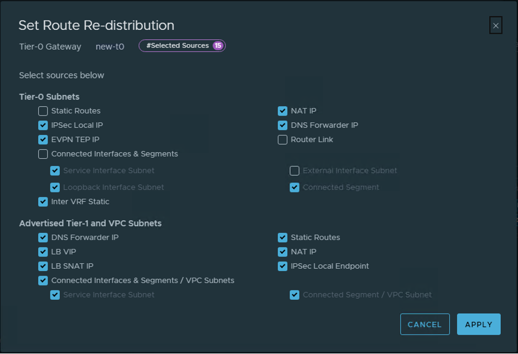Toggle the Connected Segment checkbox

coord(294,188)
